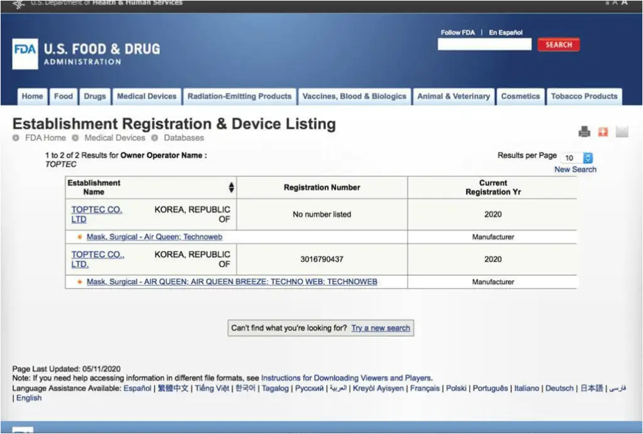Image resolution: width=643 pixels, height=434 pixels.
Task: Select Polski language link
Action: [x=457, y=388]
